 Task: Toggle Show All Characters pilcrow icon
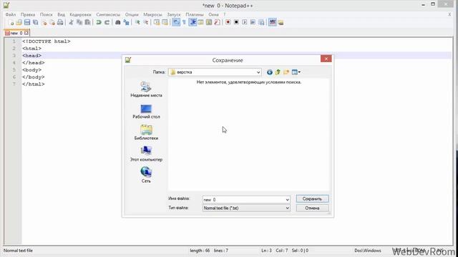coord(184,22)
